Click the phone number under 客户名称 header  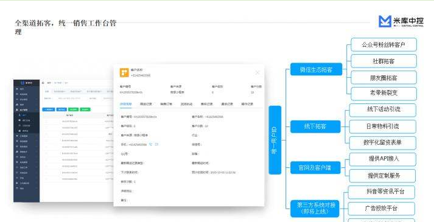(x=141, y=75)
